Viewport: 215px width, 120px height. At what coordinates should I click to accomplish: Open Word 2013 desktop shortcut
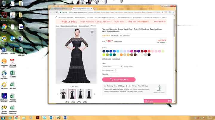[x=4, y=51]
